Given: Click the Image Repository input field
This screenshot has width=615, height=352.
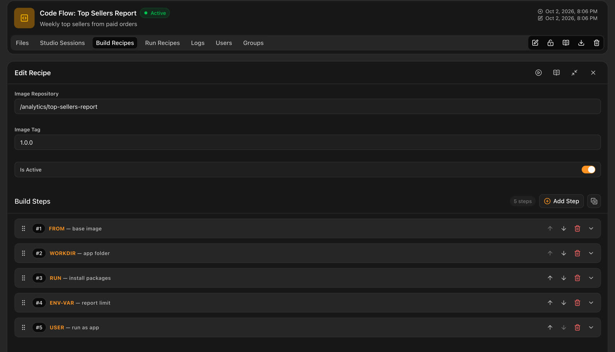Looking at the screenshot, I should tap(307, 107).
